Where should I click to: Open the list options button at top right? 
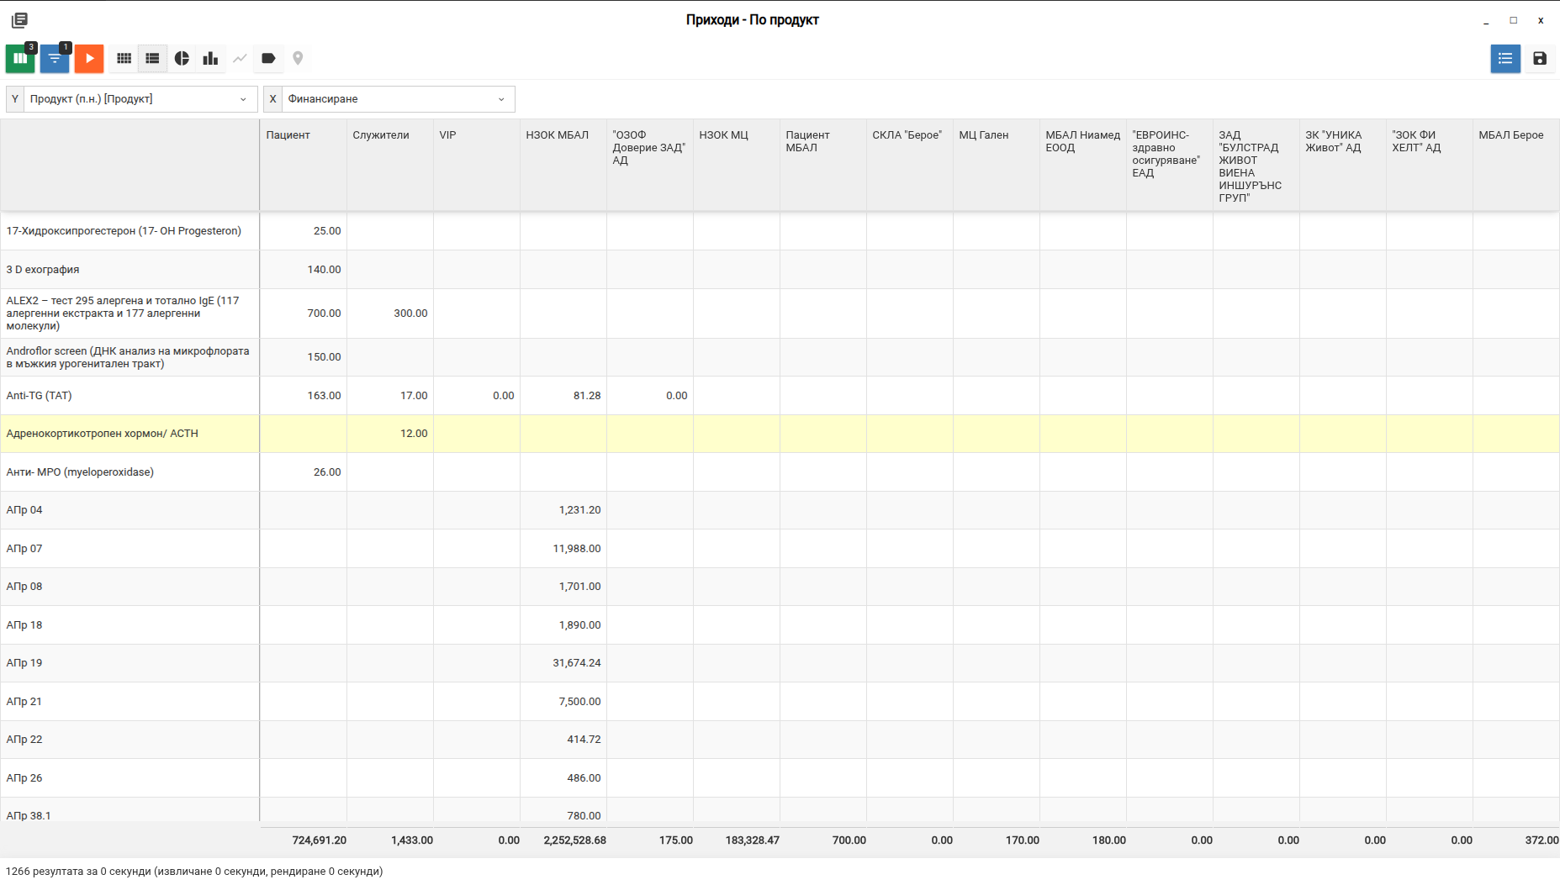(1504, 58)
